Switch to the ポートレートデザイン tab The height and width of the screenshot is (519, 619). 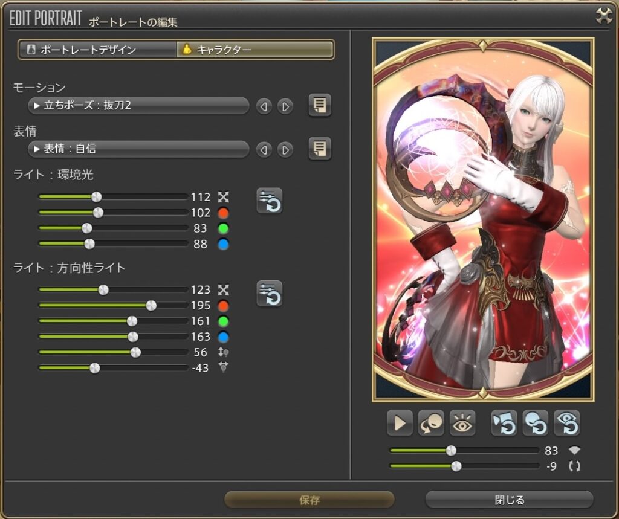coord(97,50)
